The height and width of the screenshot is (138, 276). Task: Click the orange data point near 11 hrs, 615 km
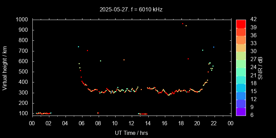[124, 60]
